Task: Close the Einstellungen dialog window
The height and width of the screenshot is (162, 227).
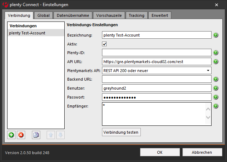Action: tap(217, 5)
